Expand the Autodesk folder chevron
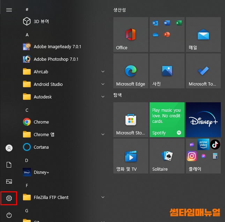 (x=103, y=97)
